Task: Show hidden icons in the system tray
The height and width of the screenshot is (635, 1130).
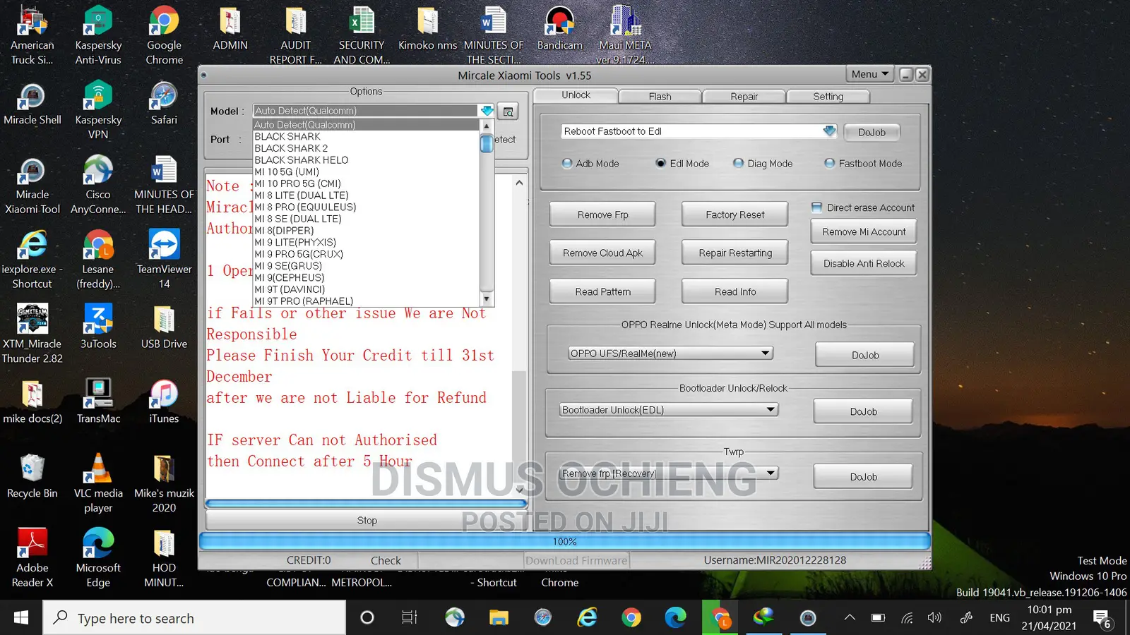Action: click(x=850, y=618)
